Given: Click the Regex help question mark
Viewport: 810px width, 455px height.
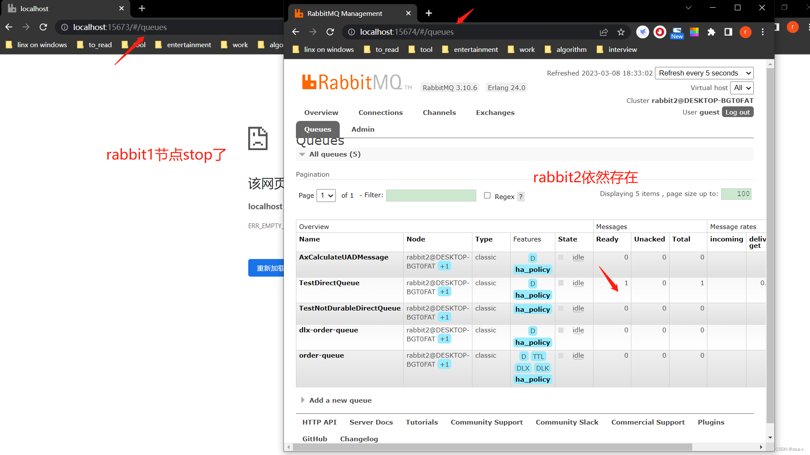Looking at the screenshot, I should click(521, 196).
